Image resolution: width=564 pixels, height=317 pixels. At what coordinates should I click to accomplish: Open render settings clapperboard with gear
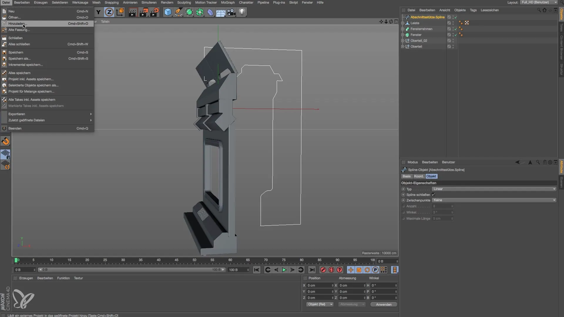(155, 12)
